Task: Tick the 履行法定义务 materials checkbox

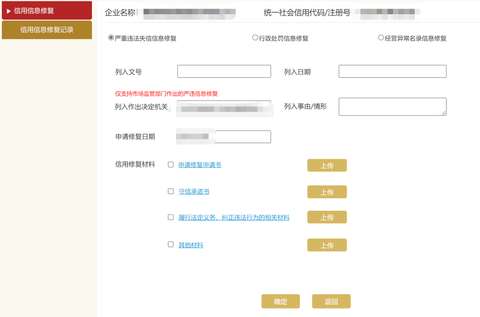Action: [x=171, y=217]
